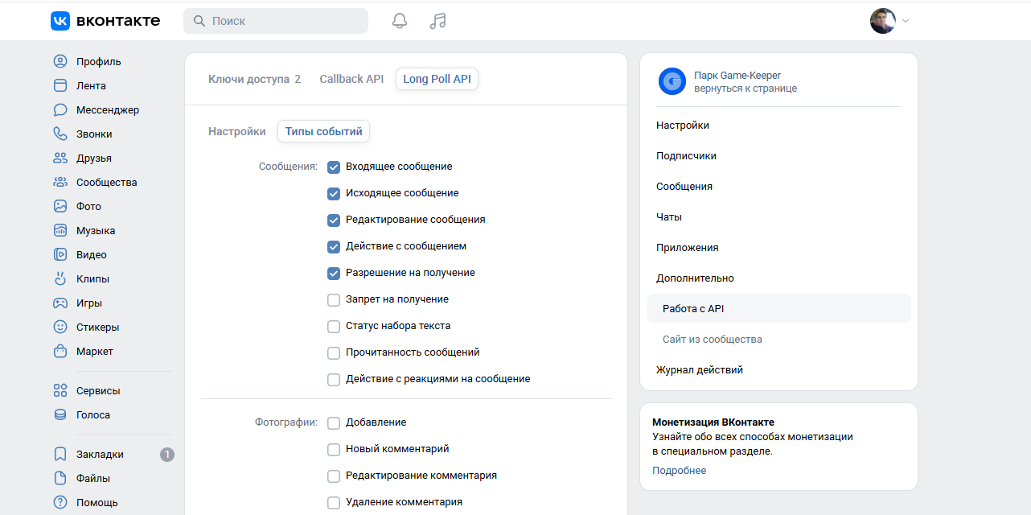Enable the 'Запрет на получение' checkbox
This screenshot has width=1031, height=515.
(334, 300)
